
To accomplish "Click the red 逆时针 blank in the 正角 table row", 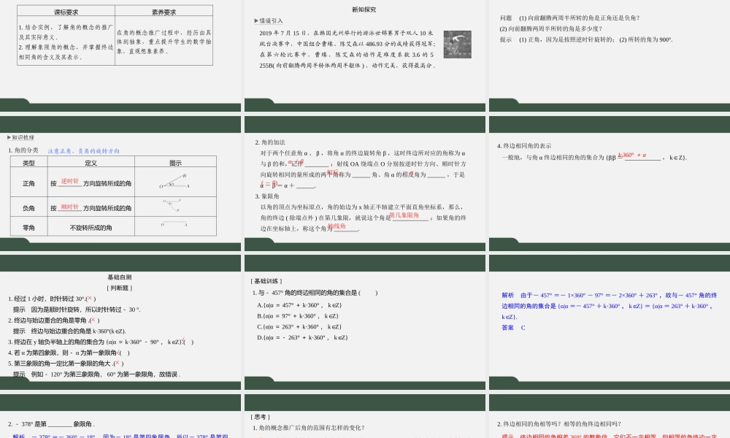I will coord(70,182).
